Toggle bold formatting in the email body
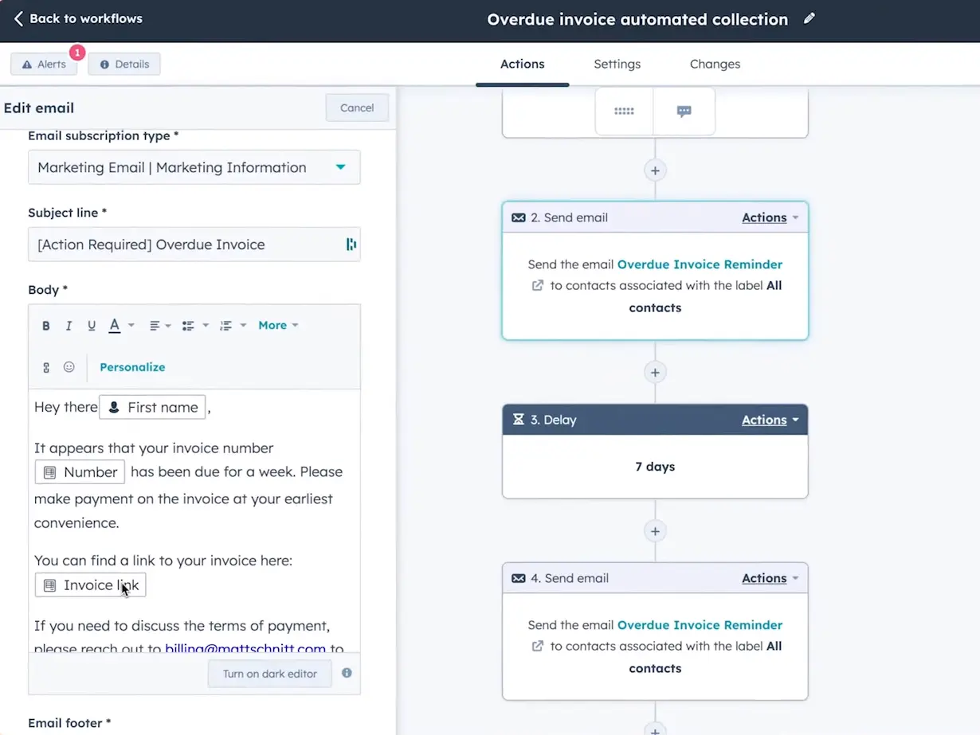The height and width of the screenshot is (735, 980). click(x=45, y=325)
